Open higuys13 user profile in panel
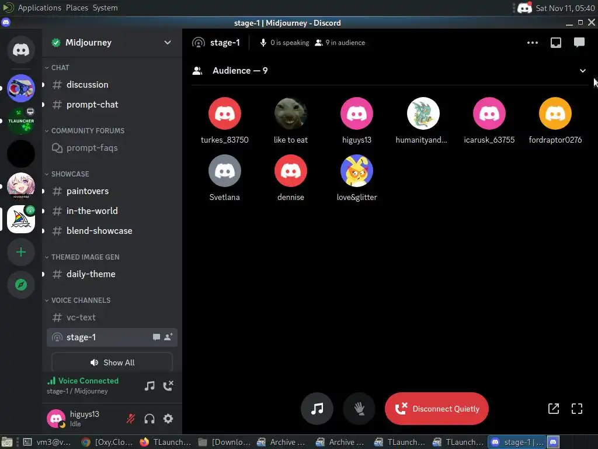The width and height of the screenshot is (598, 449). tap(80, 419)
